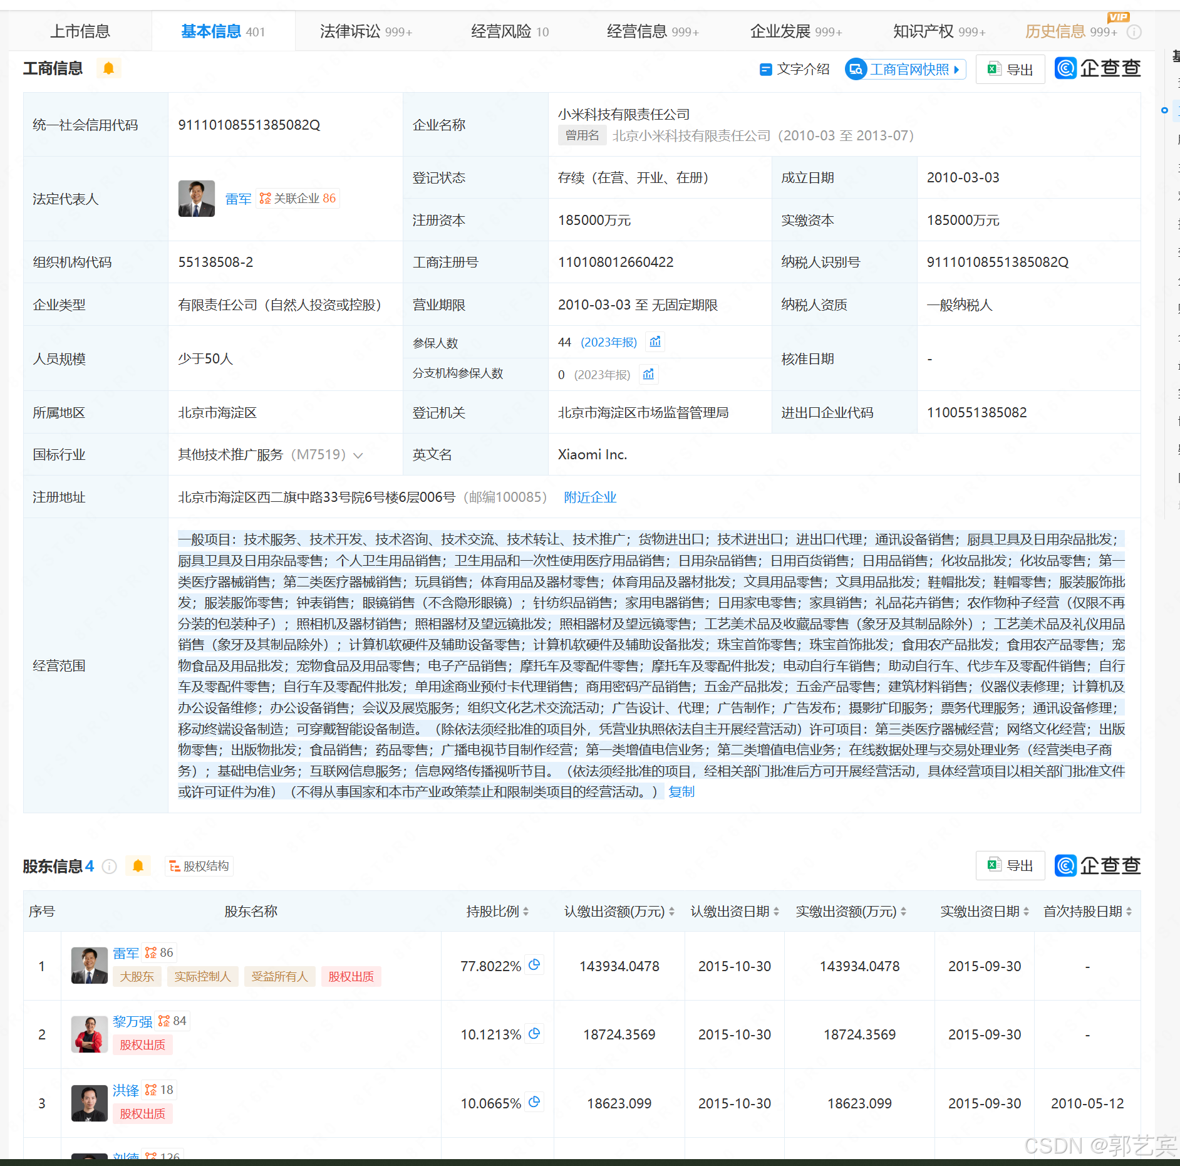Open the 法律诉讼 999+ tab

pos(366,31)
